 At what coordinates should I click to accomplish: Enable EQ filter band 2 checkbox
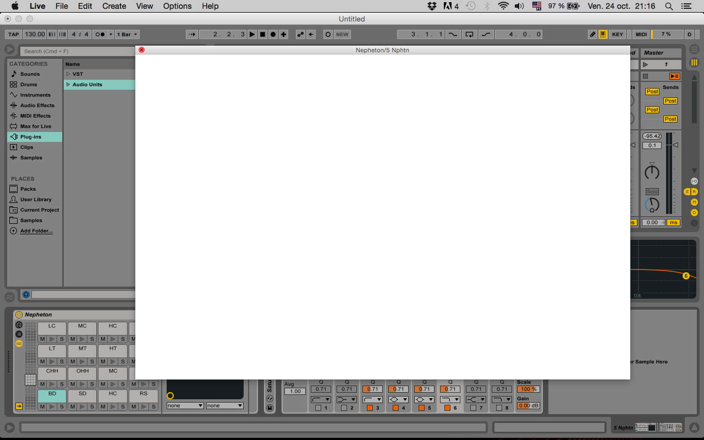point(344,408)
